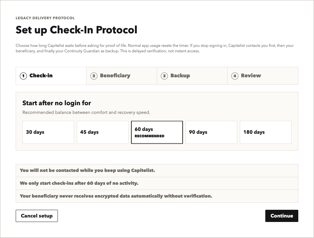Click the '60 days of no activity' info row
The width and height of the screenshot is (314, 238).
coord(157,183)
